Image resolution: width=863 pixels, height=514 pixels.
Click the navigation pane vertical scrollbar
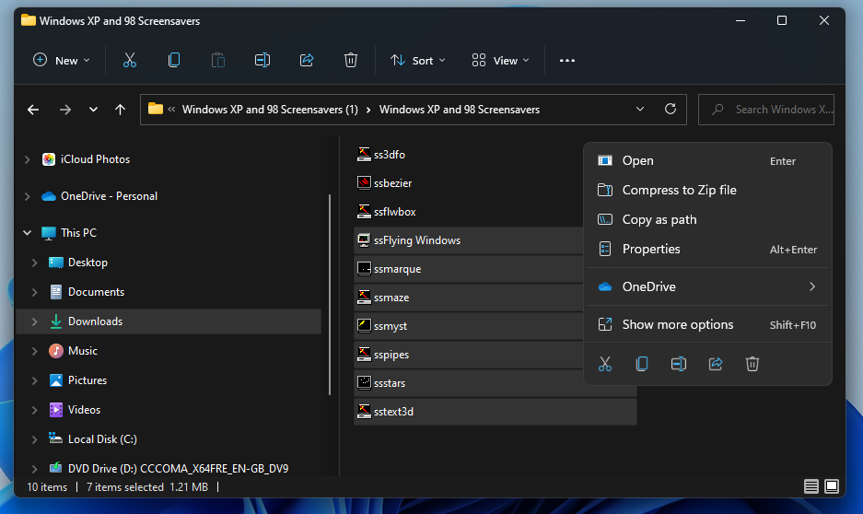pyautogui.click(x=330, y=295)
